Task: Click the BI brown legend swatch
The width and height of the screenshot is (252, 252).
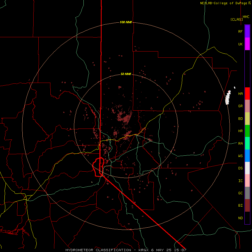Action: (x=247, y=206)
